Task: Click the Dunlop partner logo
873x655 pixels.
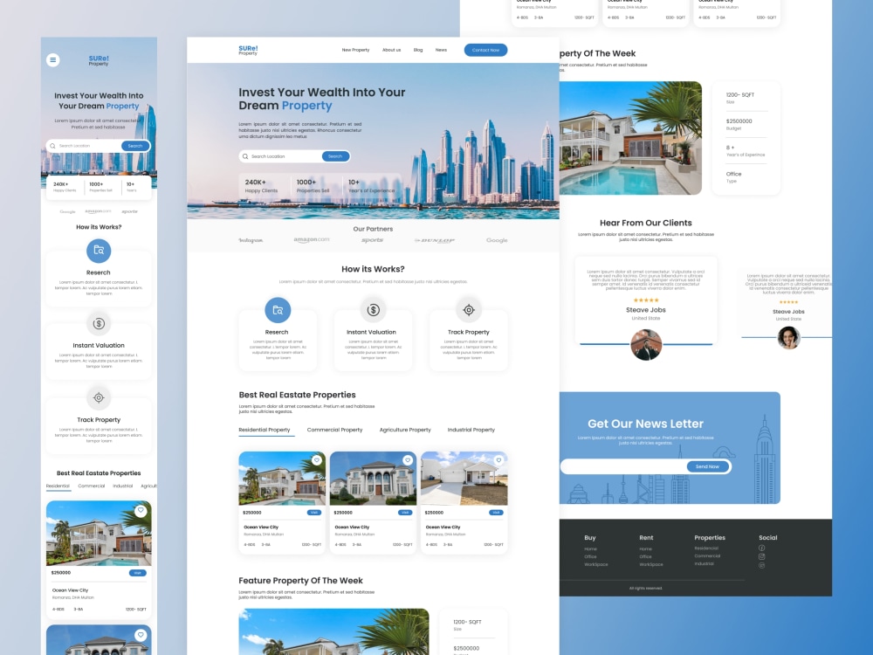Action: point(435,241)
